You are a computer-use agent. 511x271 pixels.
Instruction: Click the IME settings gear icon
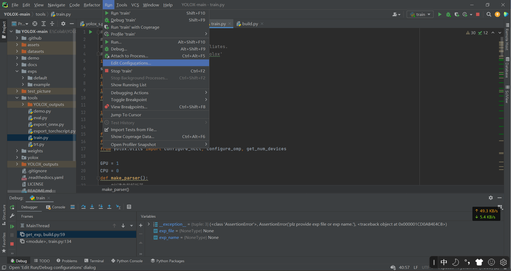[x=503, y=262]
